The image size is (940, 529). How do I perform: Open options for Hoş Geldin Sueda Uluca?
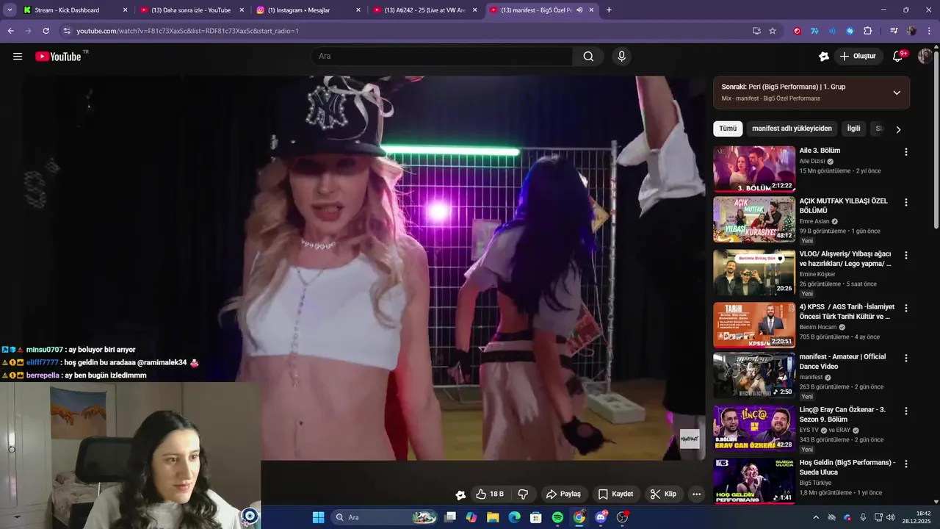pyautogui.click(x=905, y=464)
